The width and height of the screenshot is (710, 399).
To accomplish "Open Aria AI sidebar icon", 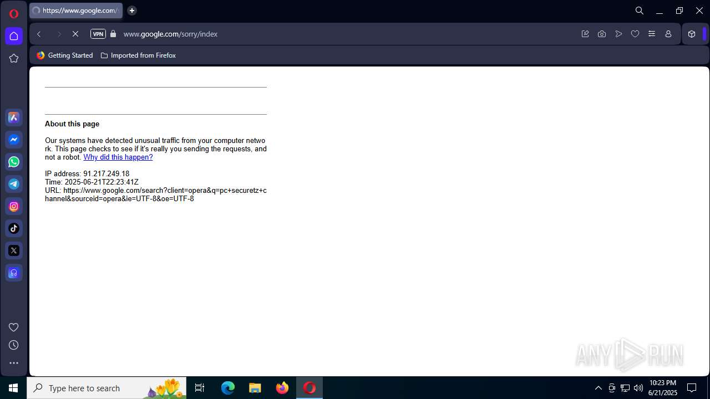I will pyautogui.click(x=14, y=117).
